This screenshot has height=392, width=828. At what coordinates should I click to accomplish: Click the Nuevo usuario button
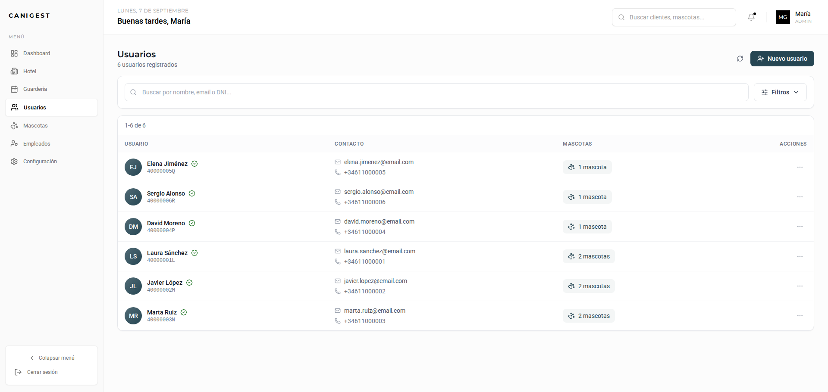[782, 59]
